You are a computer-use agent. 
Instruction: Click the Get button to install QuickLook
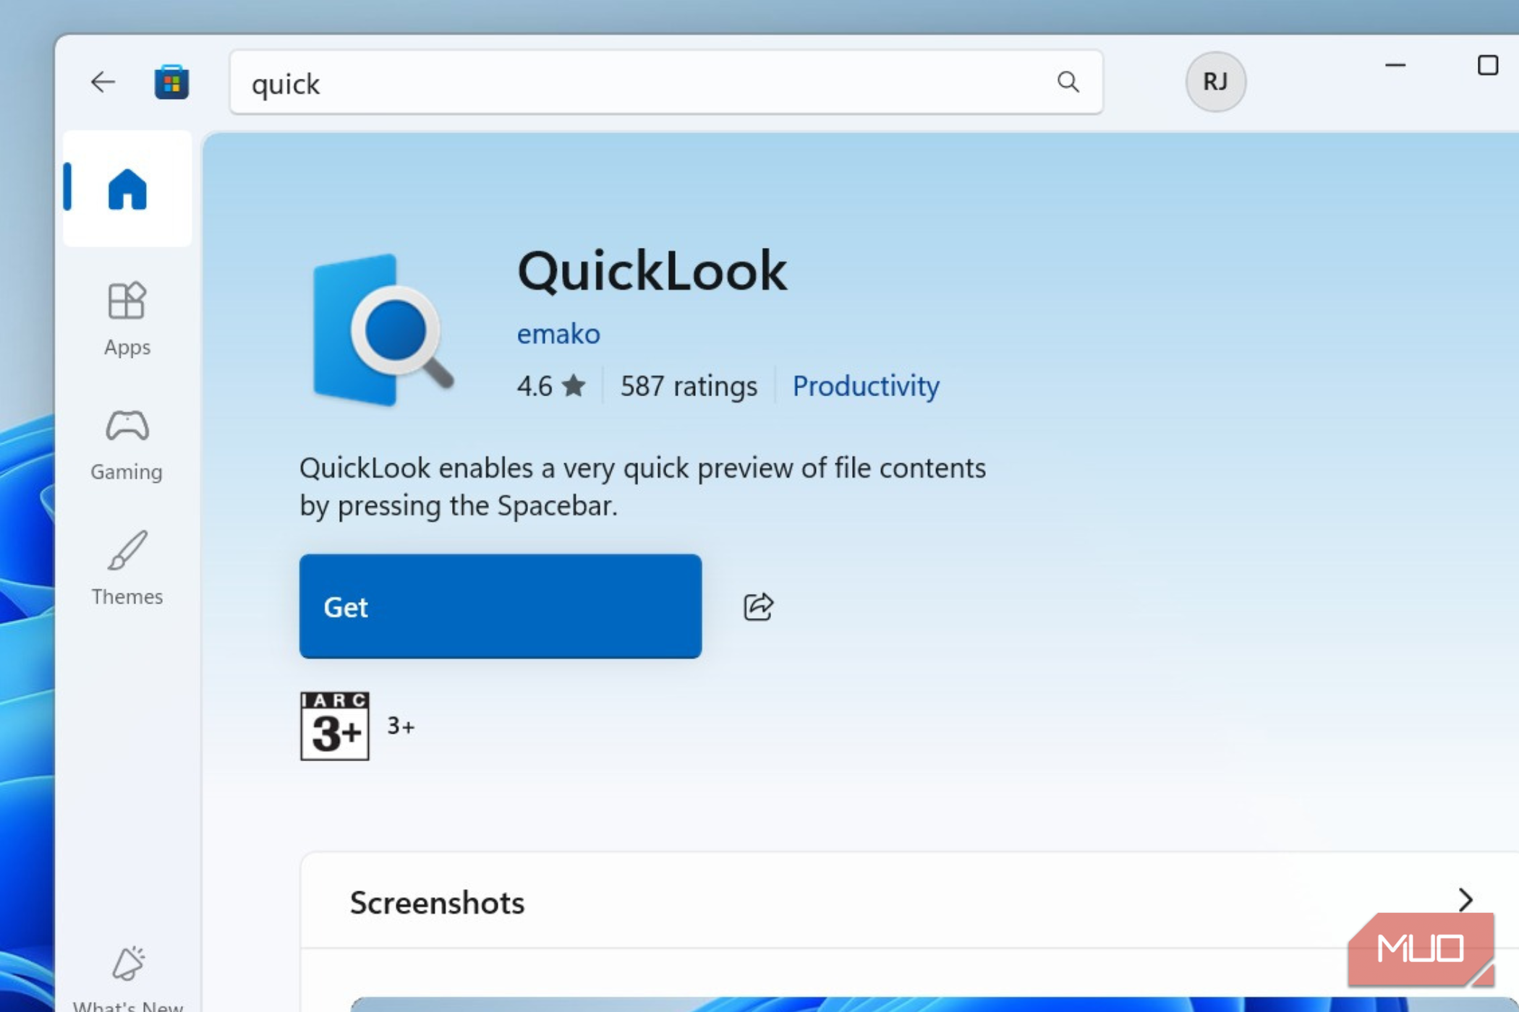[x=500, y=606]
